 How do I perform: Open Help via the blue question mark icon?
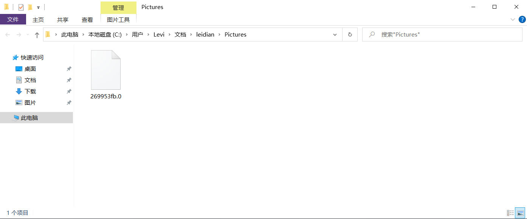522,20
